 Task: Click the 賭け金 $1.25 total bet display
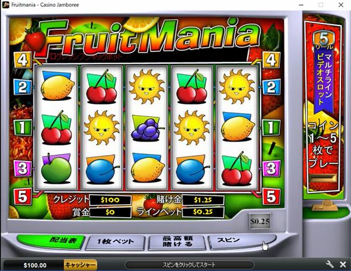[203, 200]
